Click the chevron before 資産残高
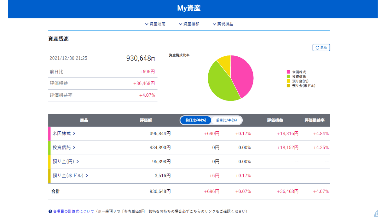This screenshot has height=217, width=387. coord(147,24)
